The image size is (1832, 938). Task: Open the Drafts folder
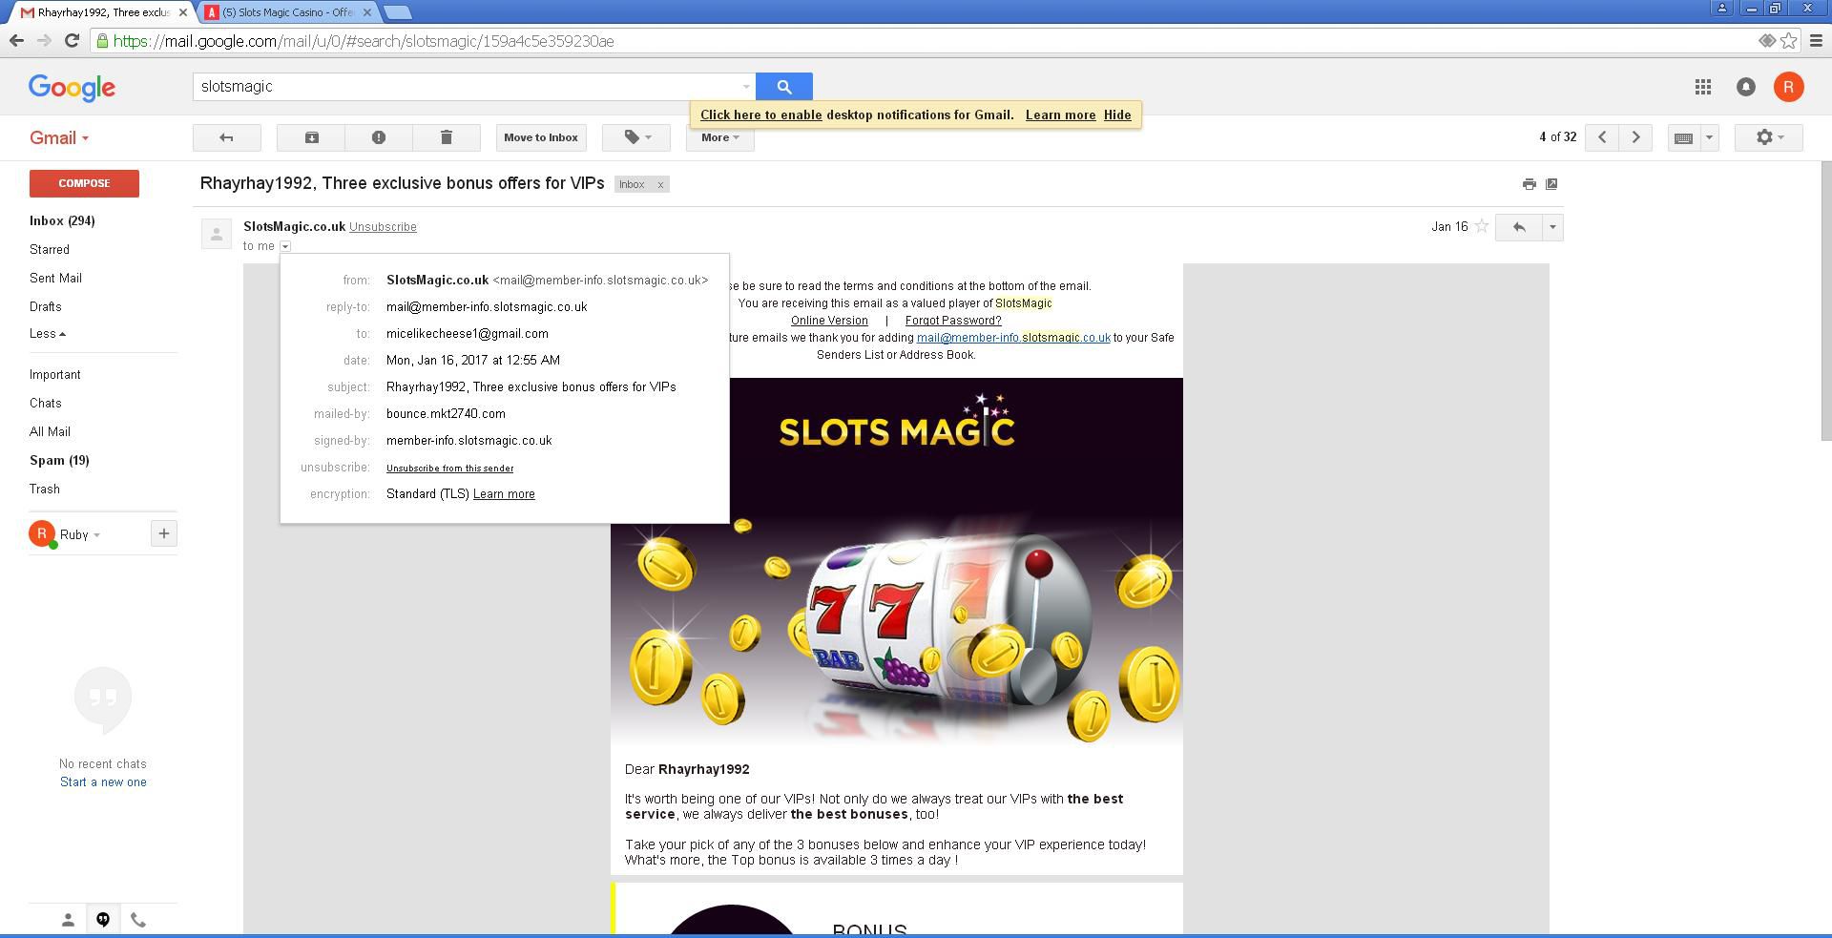pos(45,306)
